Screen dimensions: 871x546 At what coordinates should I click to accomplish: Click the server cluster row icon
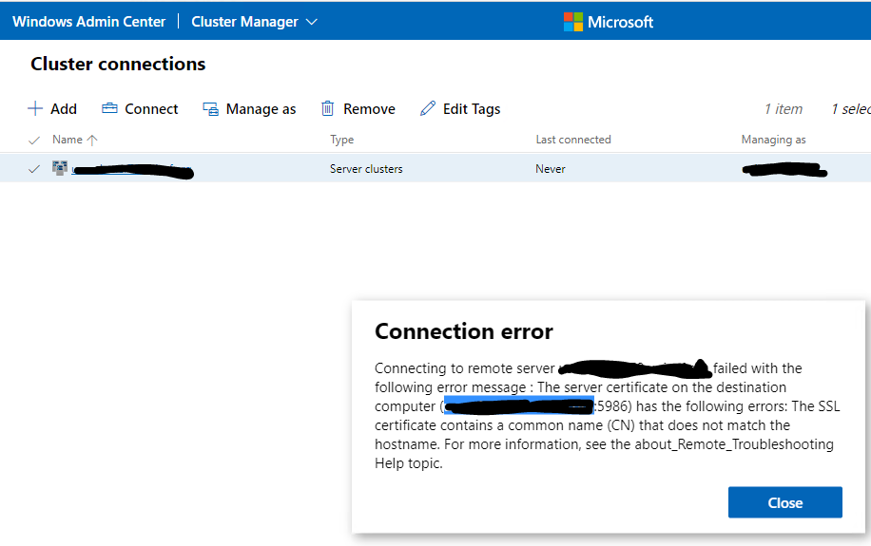60,169
